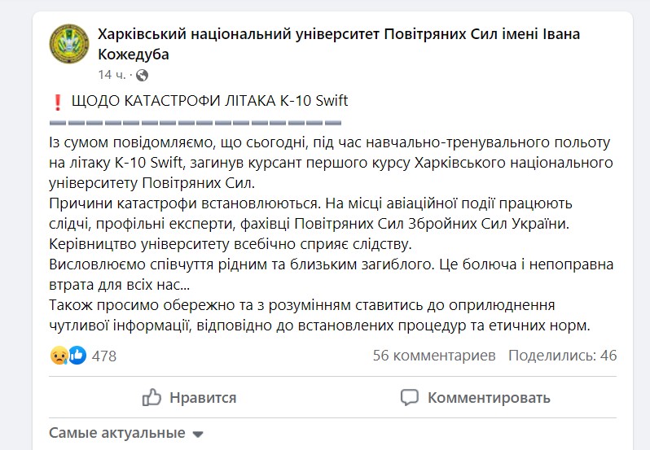Image resolution: width=650 pixels, height=450 pixels.
Task: Click the thumbs-up icon beside Нравится
Action: pos(152,397)
